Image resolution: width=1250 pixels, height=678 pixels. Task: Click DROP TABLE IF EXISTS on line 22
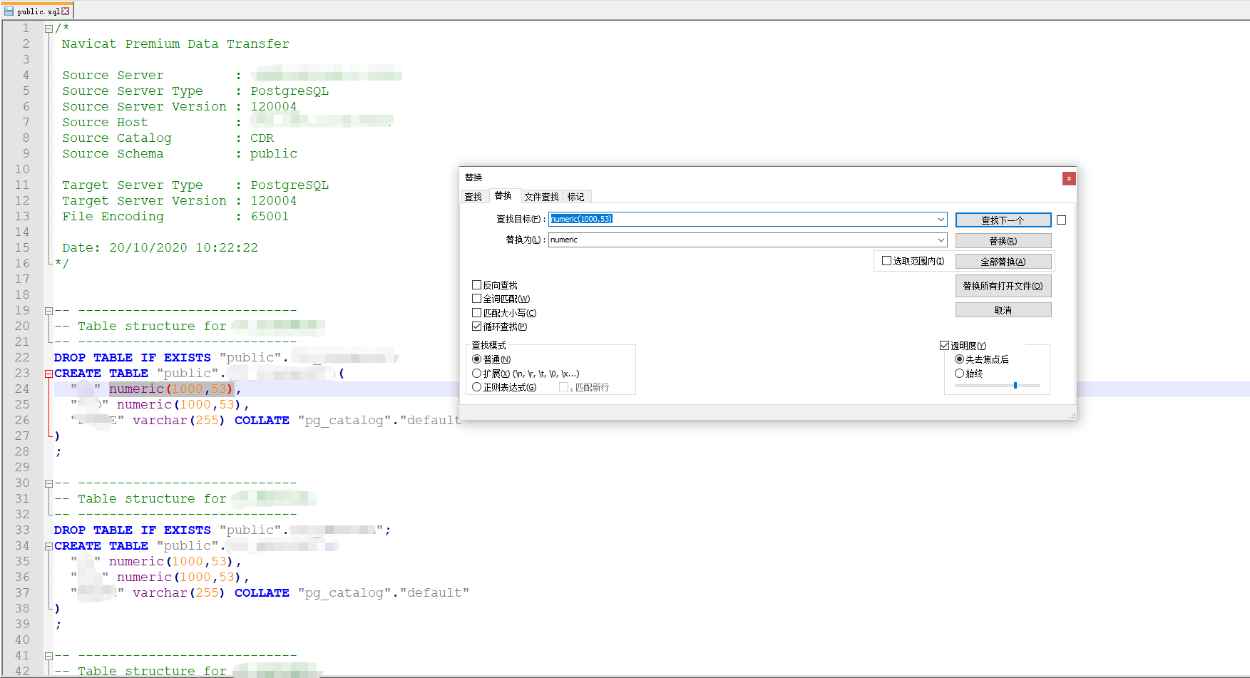tap(133, 358)
